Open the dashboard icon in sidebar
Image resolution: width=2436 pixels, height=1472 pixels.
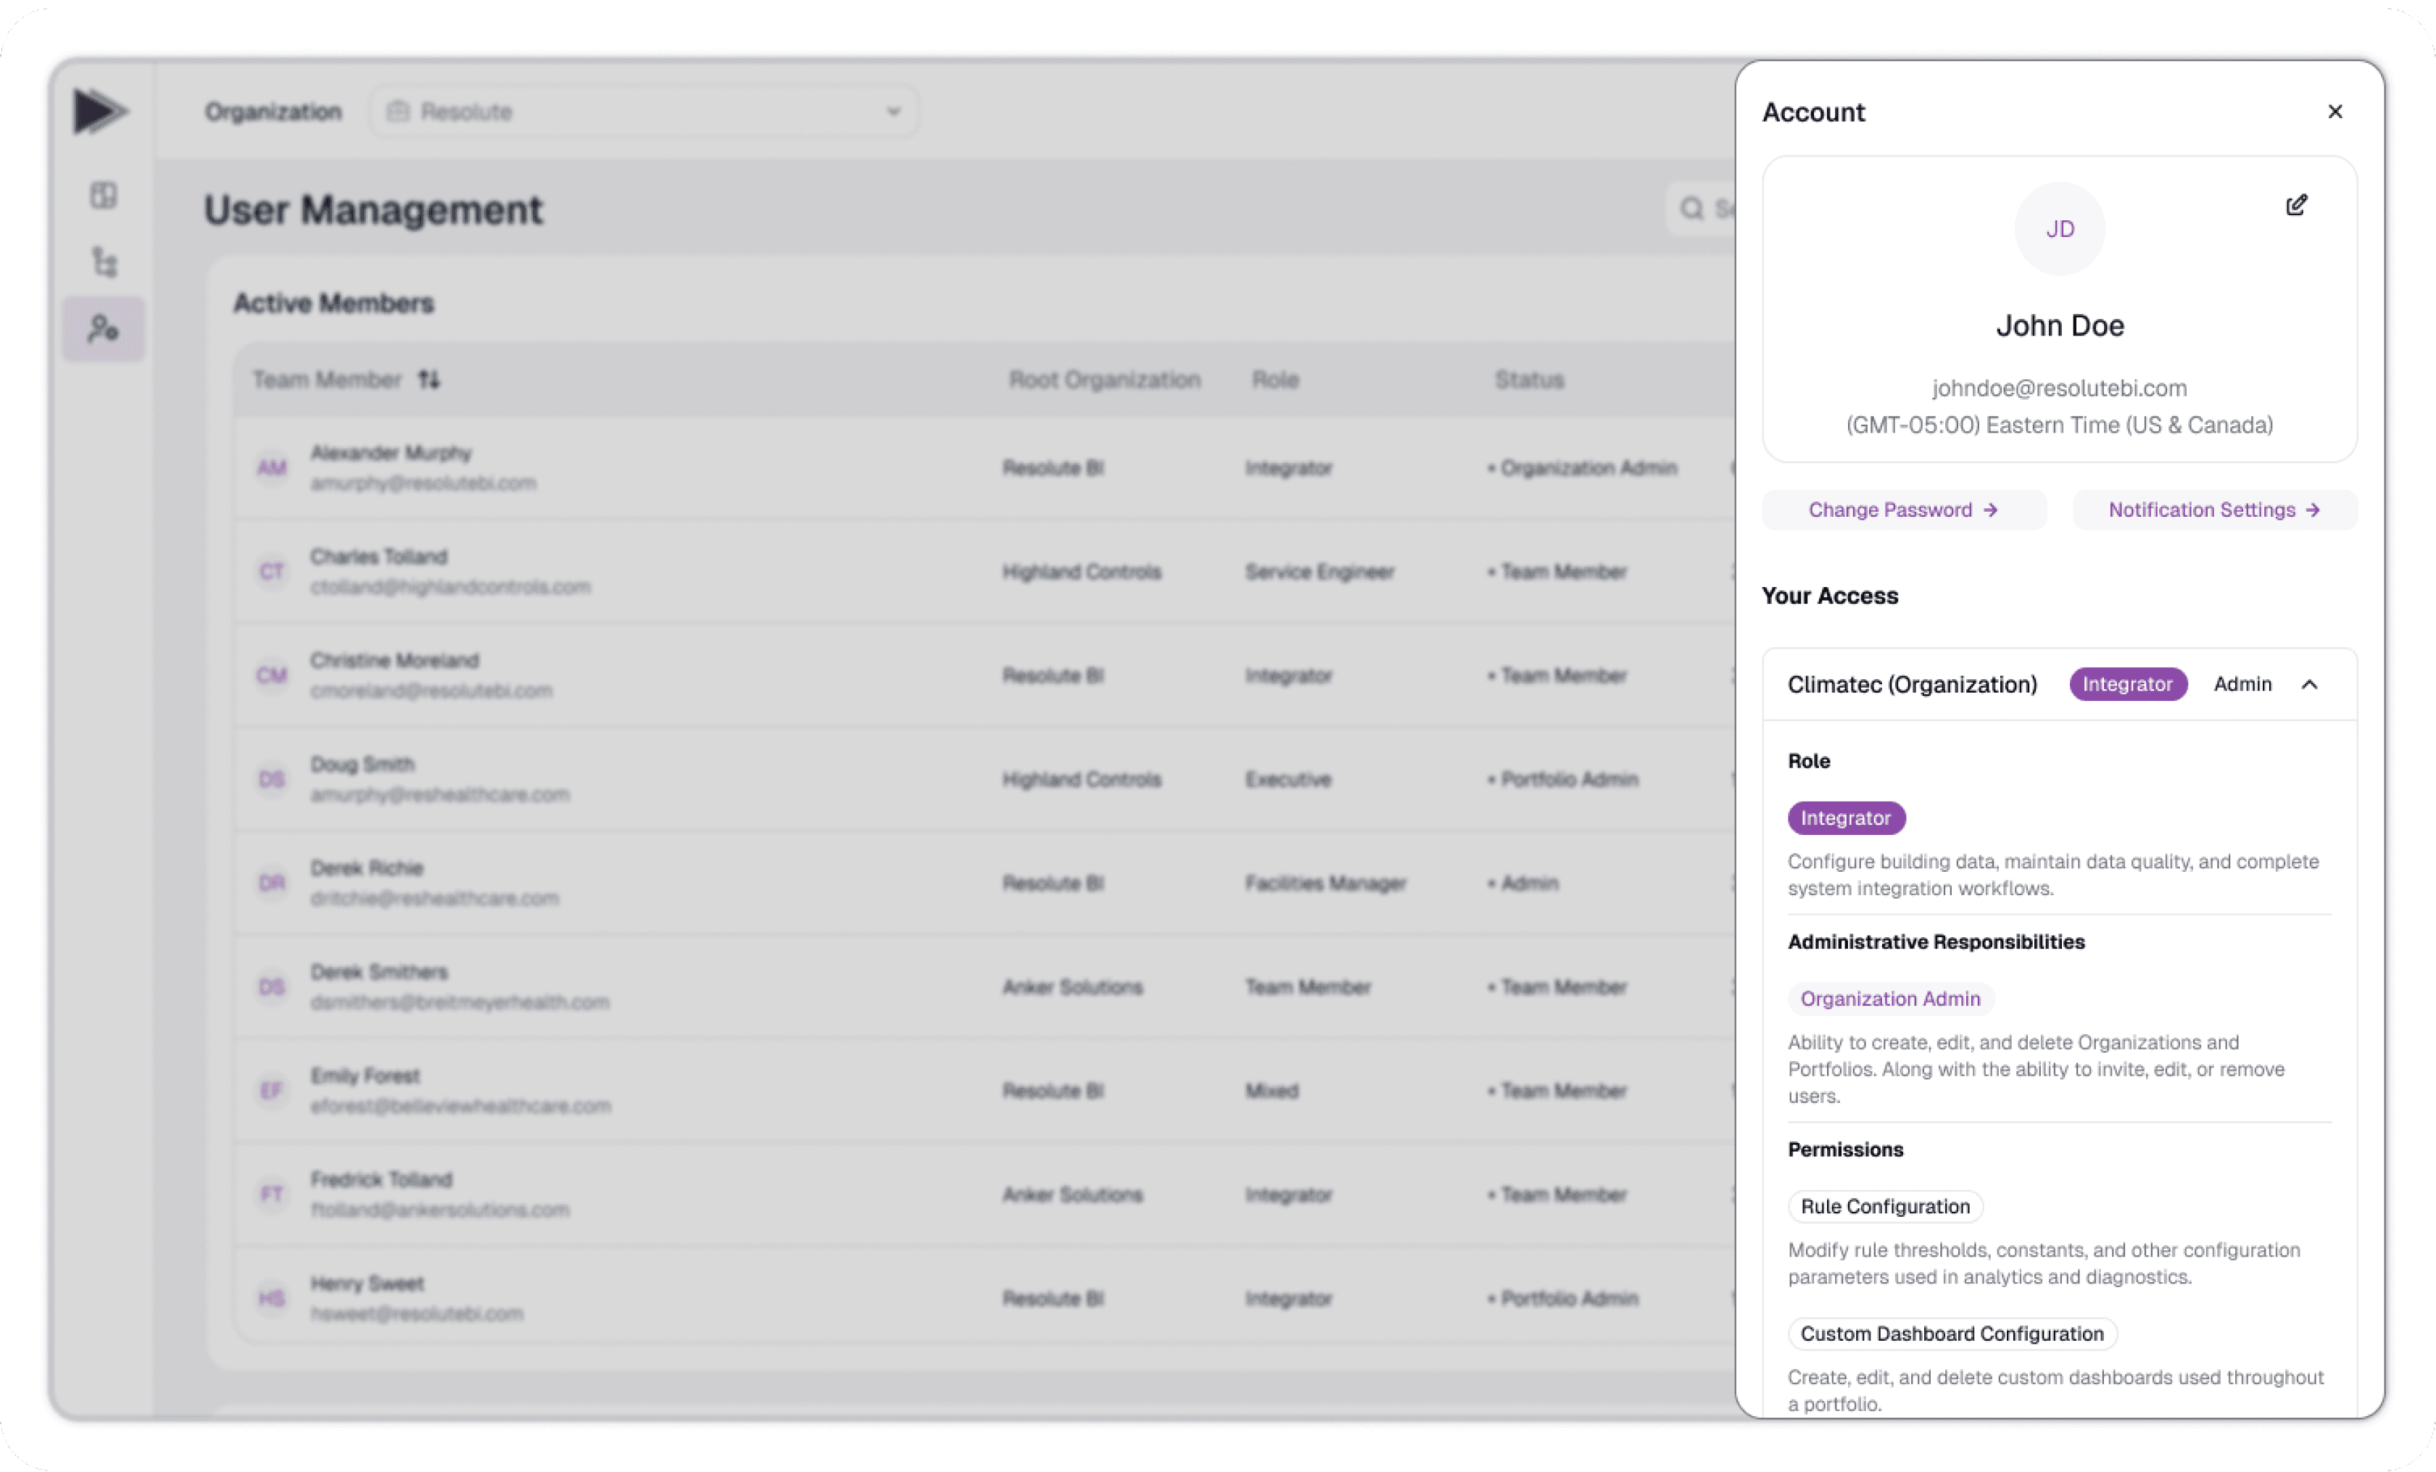point(104,195)
